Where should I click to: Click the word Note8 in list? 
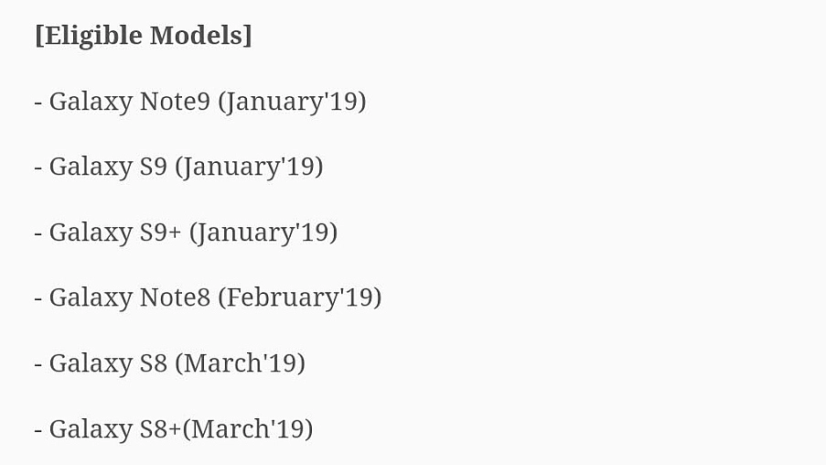pyautogui.click(x=175, y=297)
